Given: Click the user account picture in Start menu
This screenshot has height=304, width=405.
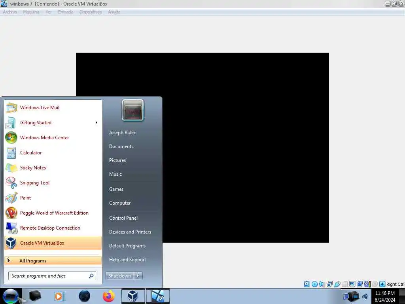Looking at the screenshot, I should 133,110.
